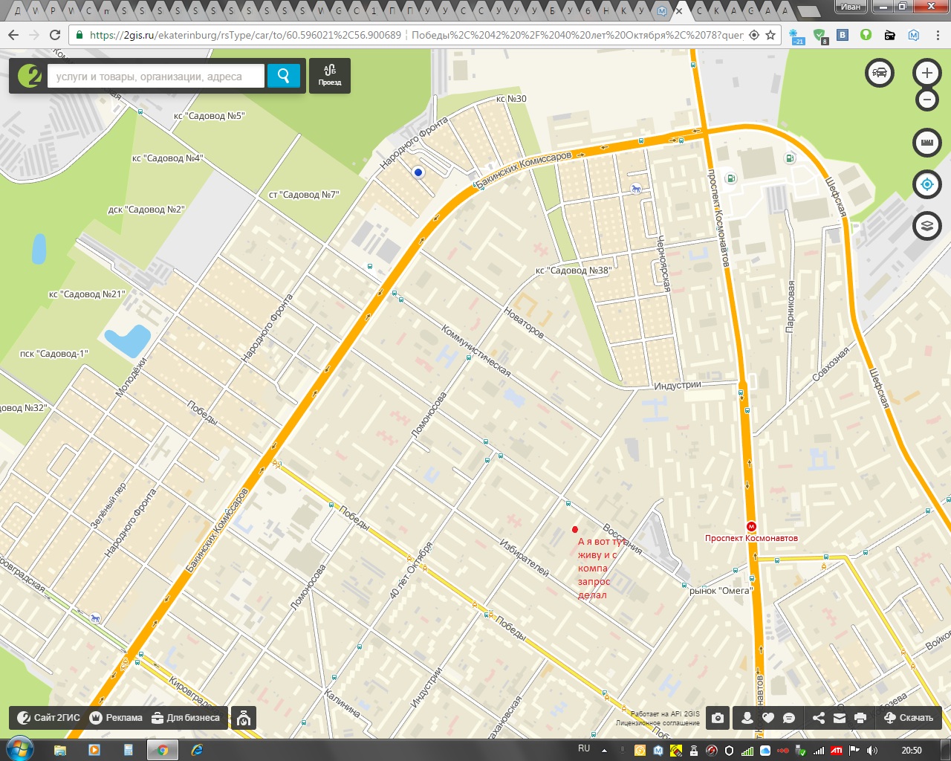The height and width of the screenshot is (761, 951).
Task: Toggle the traffic jams layer button
Action: [880, 73]
